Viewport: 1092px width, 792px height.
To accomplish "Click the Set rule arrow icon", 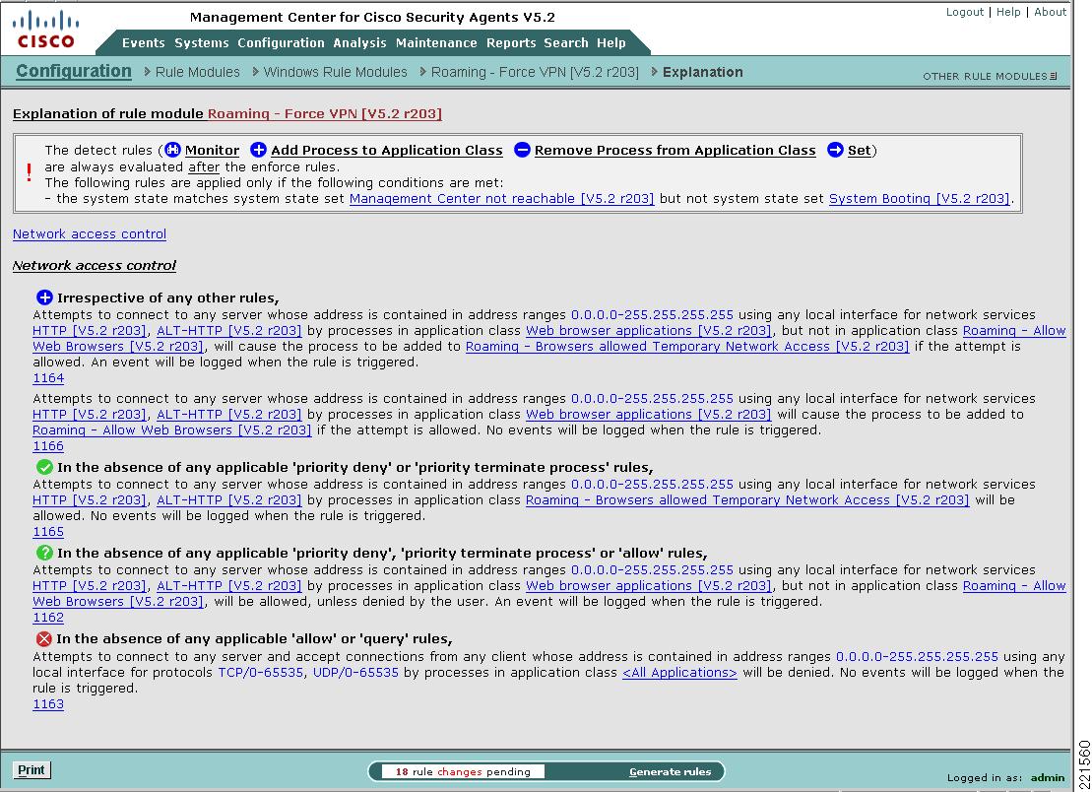I will pos(835,150).
